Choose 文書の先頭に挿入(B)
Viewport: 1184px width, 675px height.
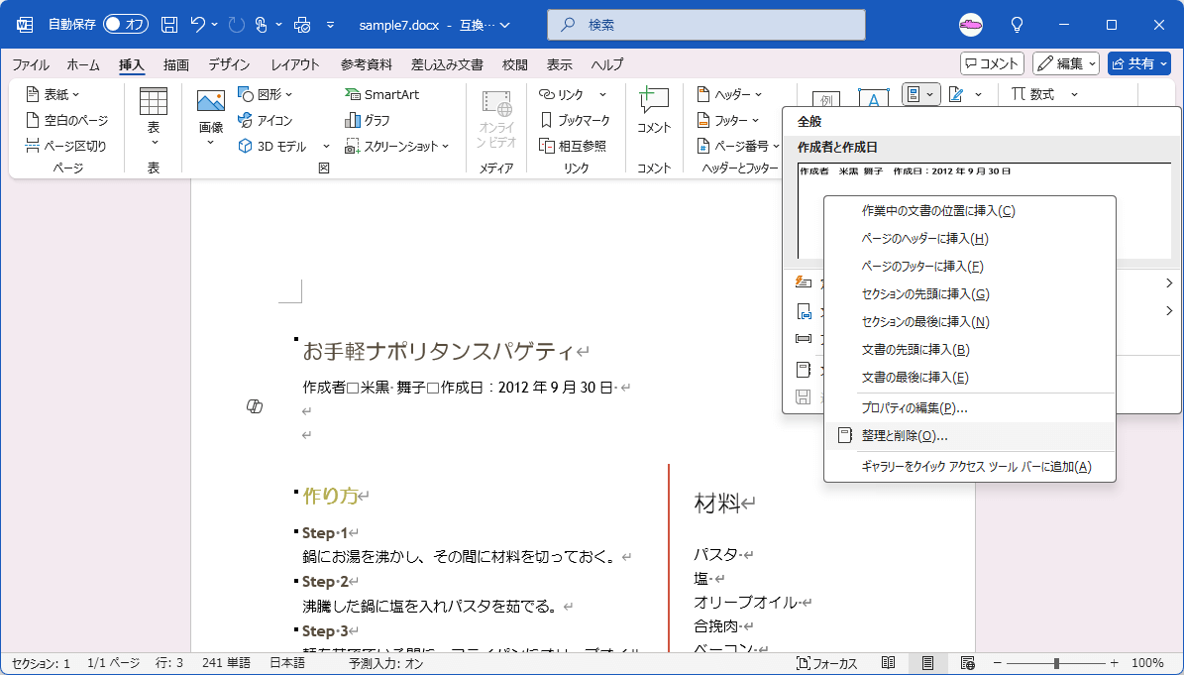[x=970, y=350]
